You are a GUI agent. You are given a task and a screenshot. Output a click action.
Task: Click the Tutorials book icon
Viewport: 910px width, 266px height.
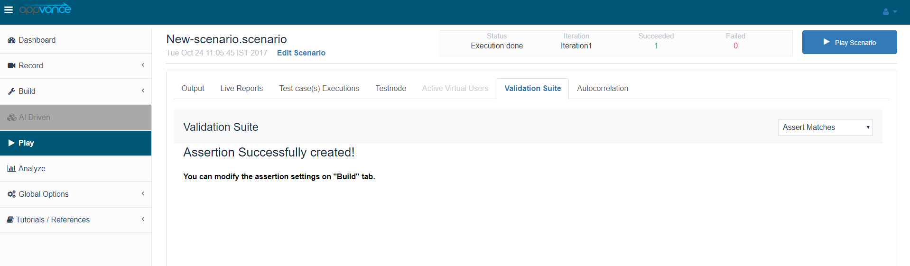coord(10,220)
